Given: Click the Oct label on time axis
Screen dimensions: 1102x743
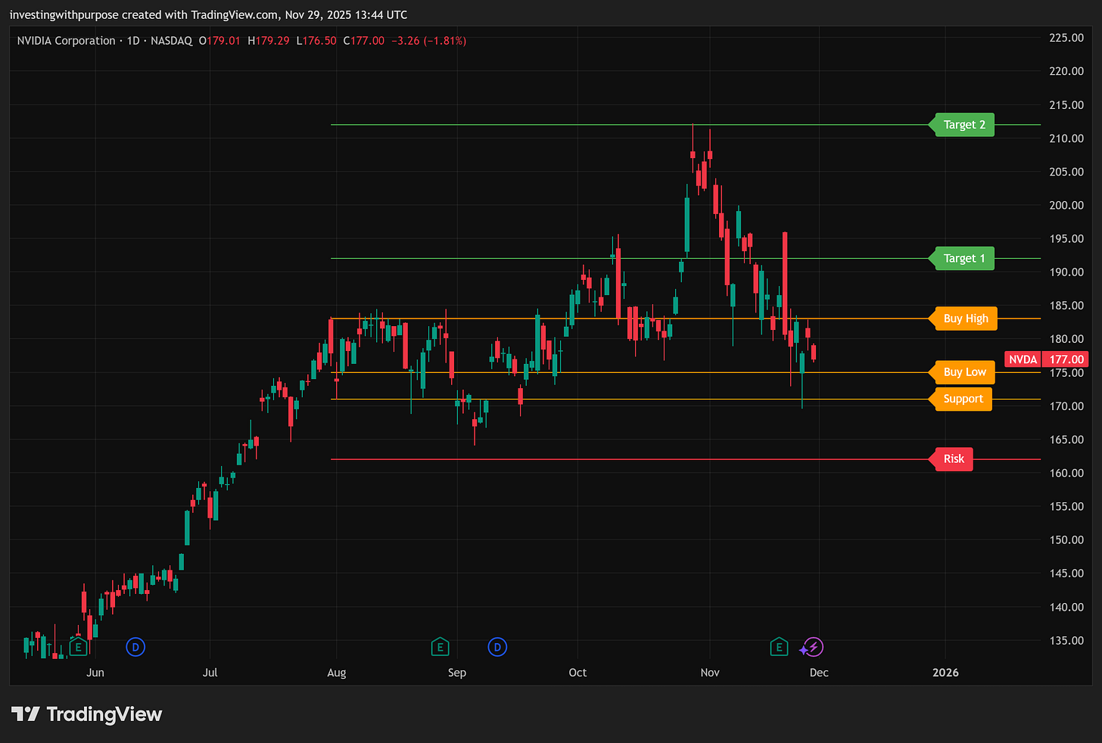Looking at the screenshot, I should point(577,673).
